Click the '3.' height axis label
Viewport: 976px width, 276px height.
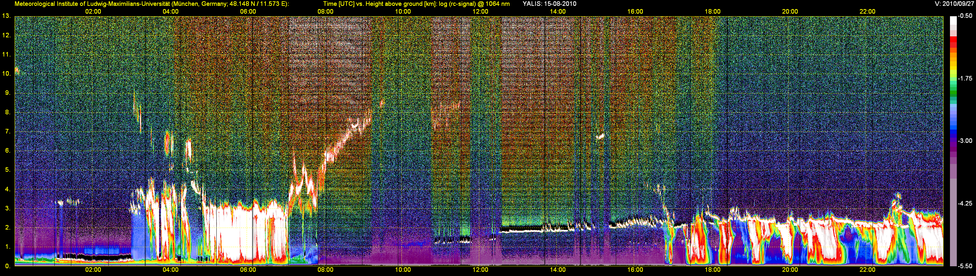point(7,208)
